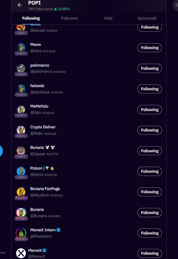The width and height of the screenshot is (178, 259).
Task: Open the Sponsored tab
Action: point(147,18)
